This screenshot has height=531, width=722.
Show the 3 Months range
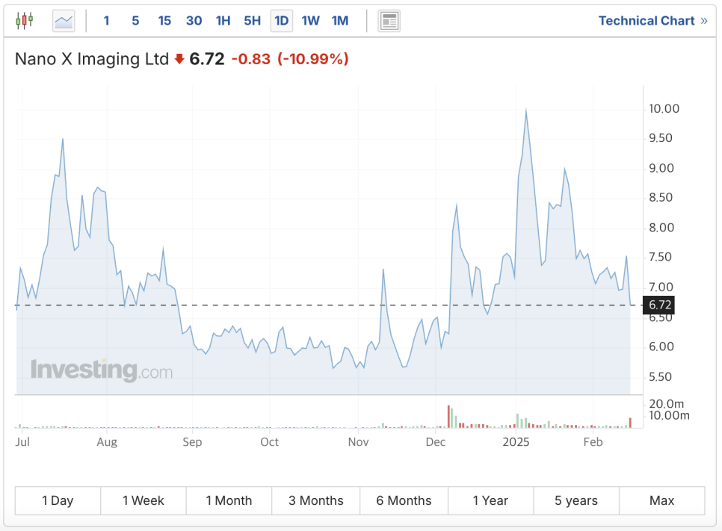pos(316,500)
